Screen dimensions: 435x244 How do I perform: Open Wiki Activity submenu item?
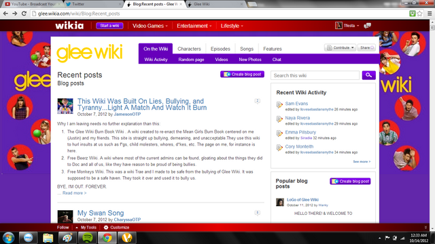pos(156,60)
